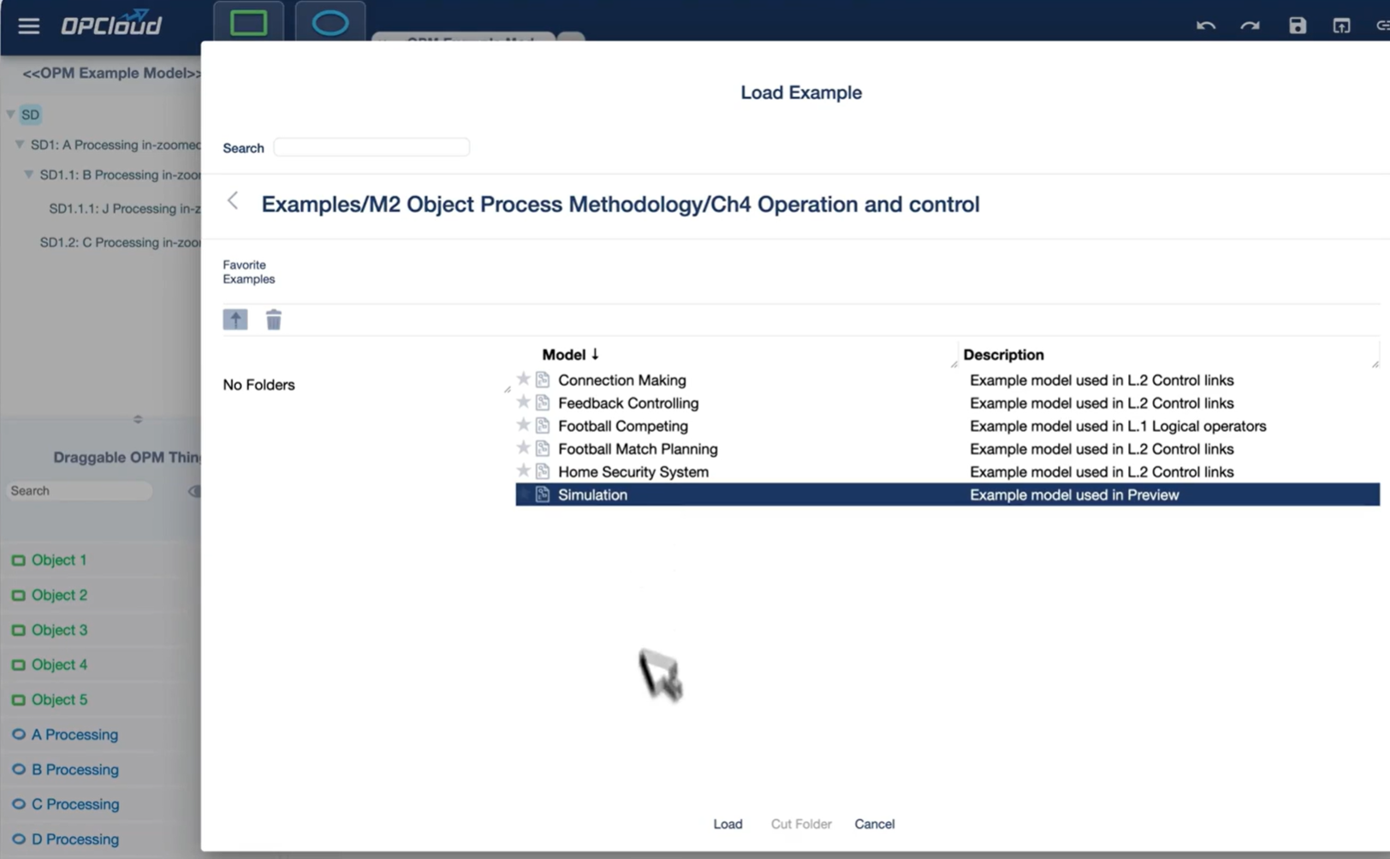Viewport: 1390px width, 859px height.
Task: Open the hamburger main menu
Action: pos(28,26)
